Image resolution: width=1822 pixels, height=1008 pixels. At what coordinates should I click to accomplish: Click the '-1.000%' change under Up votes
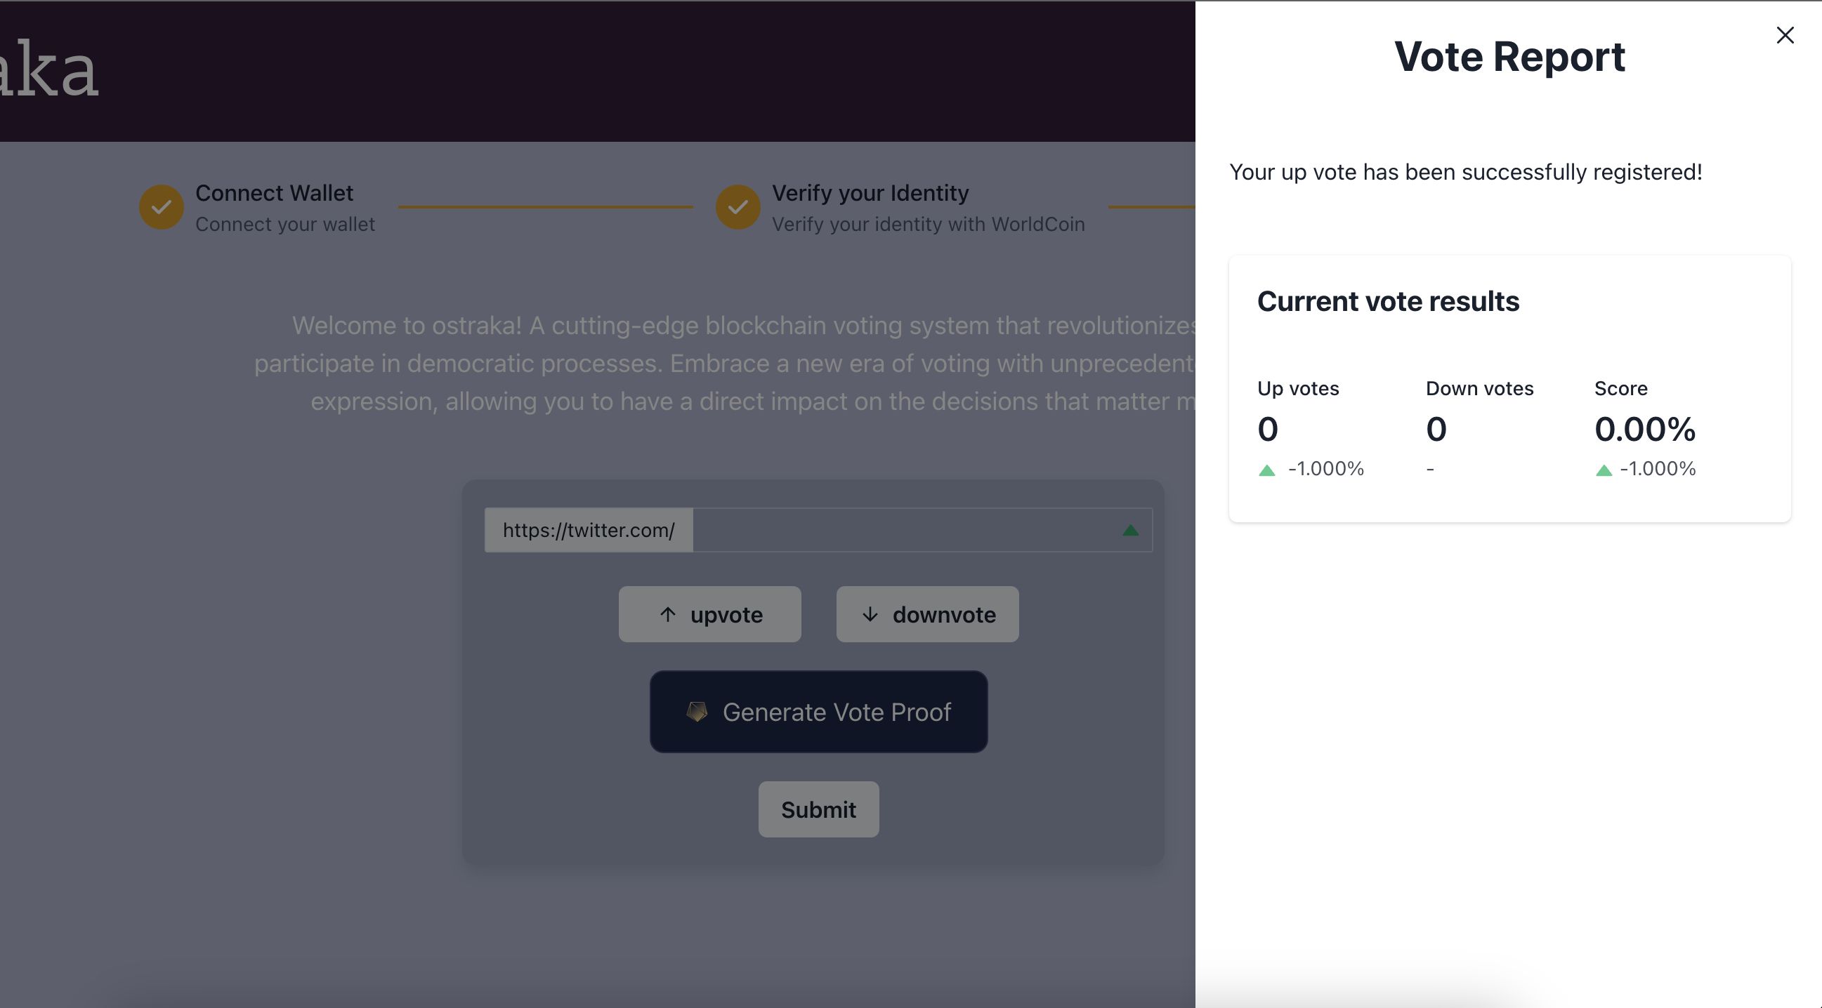pyautogui.click(x=1325, y=469)
